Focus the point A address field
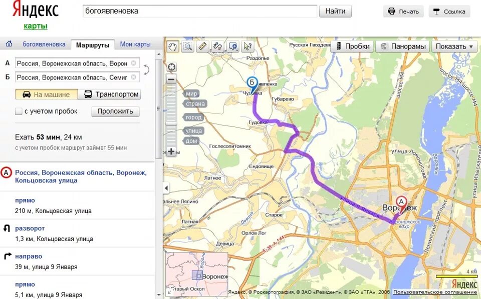This screenshot has width=481, height=299. 77,63
